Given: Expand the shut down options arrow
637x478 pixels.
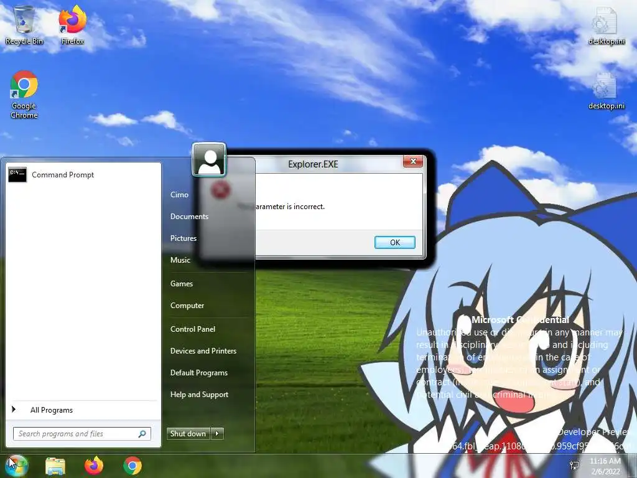Looking at the screenshot, I should pyautogui.click(x=217, y=434).
